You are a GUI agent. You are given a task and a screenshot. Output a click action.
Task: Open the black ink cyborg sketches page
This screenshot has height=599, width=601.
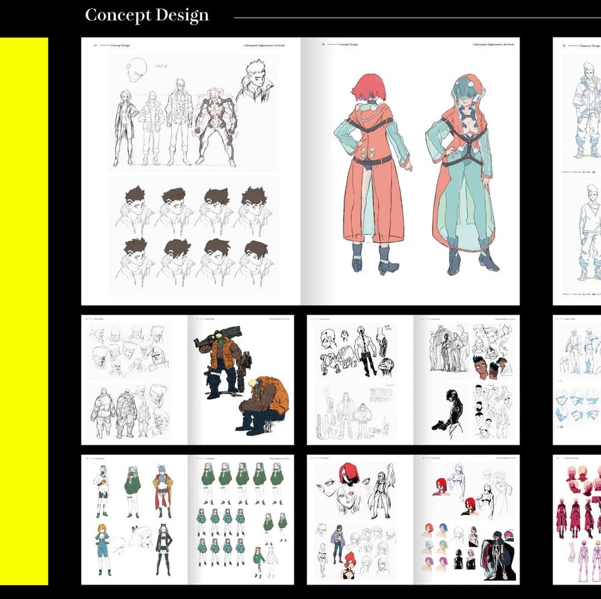[360, 380]
